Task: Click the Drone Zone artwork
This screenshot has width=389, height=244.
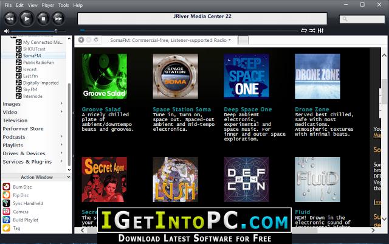Action: coord(317,76)
